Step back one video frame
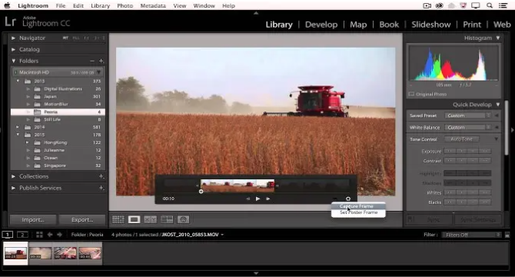 (x=248, y=199)
